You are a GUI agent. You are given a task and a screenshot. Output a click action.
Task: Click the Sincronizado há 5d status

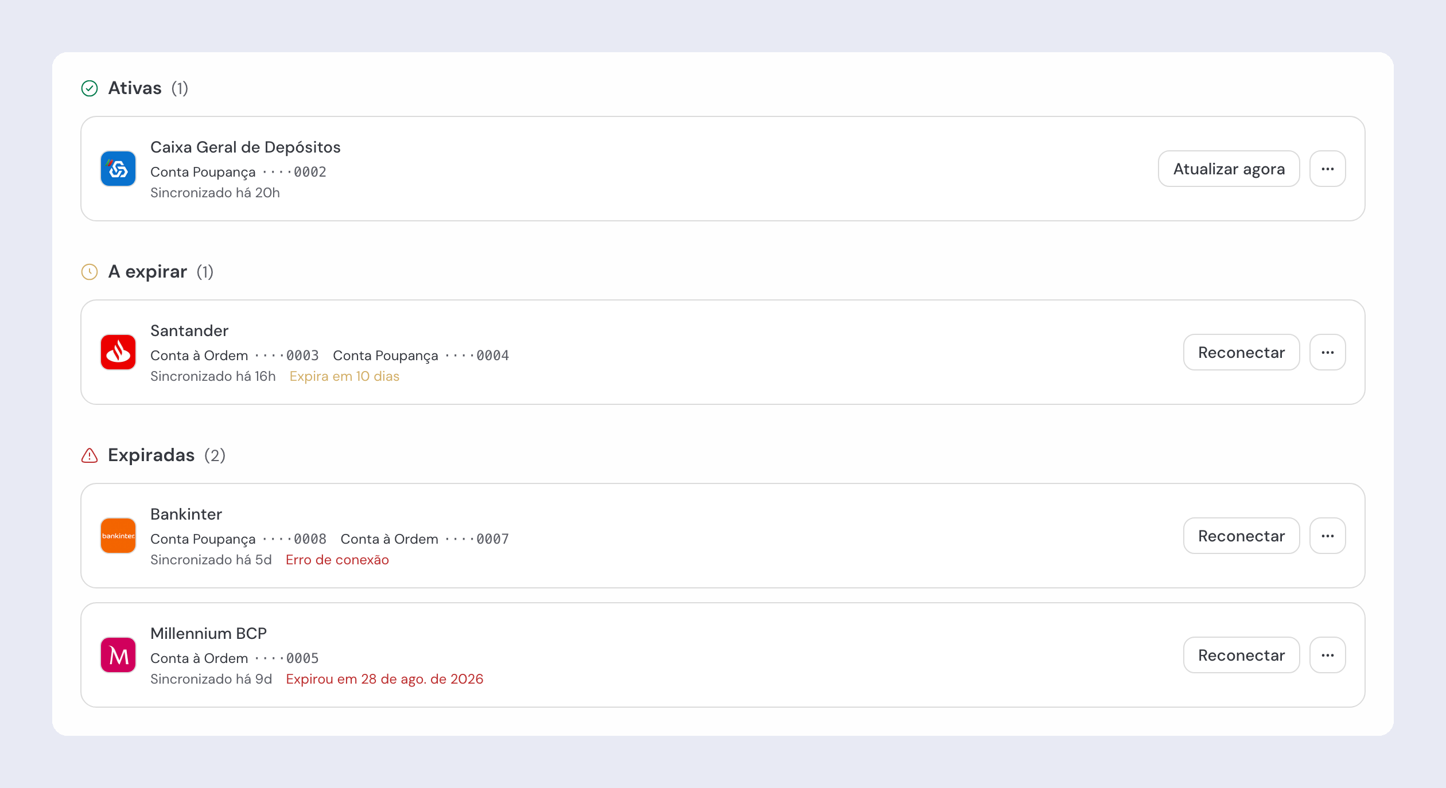click(211, 560)
